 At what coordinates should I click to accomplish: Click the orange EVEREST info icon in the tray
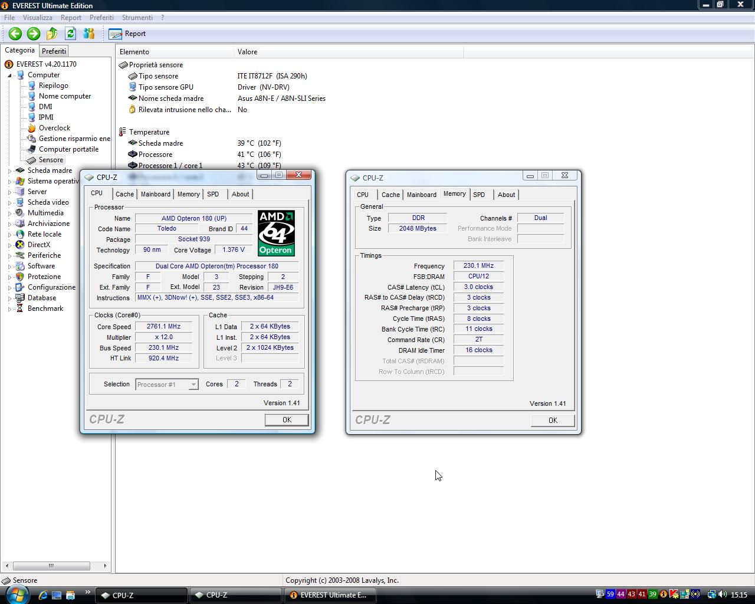663,595
